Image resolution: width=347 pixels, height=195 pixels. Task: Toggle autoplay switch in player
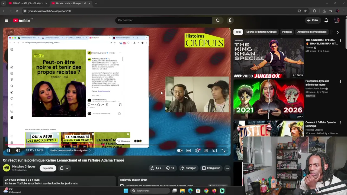click(180, 151)
